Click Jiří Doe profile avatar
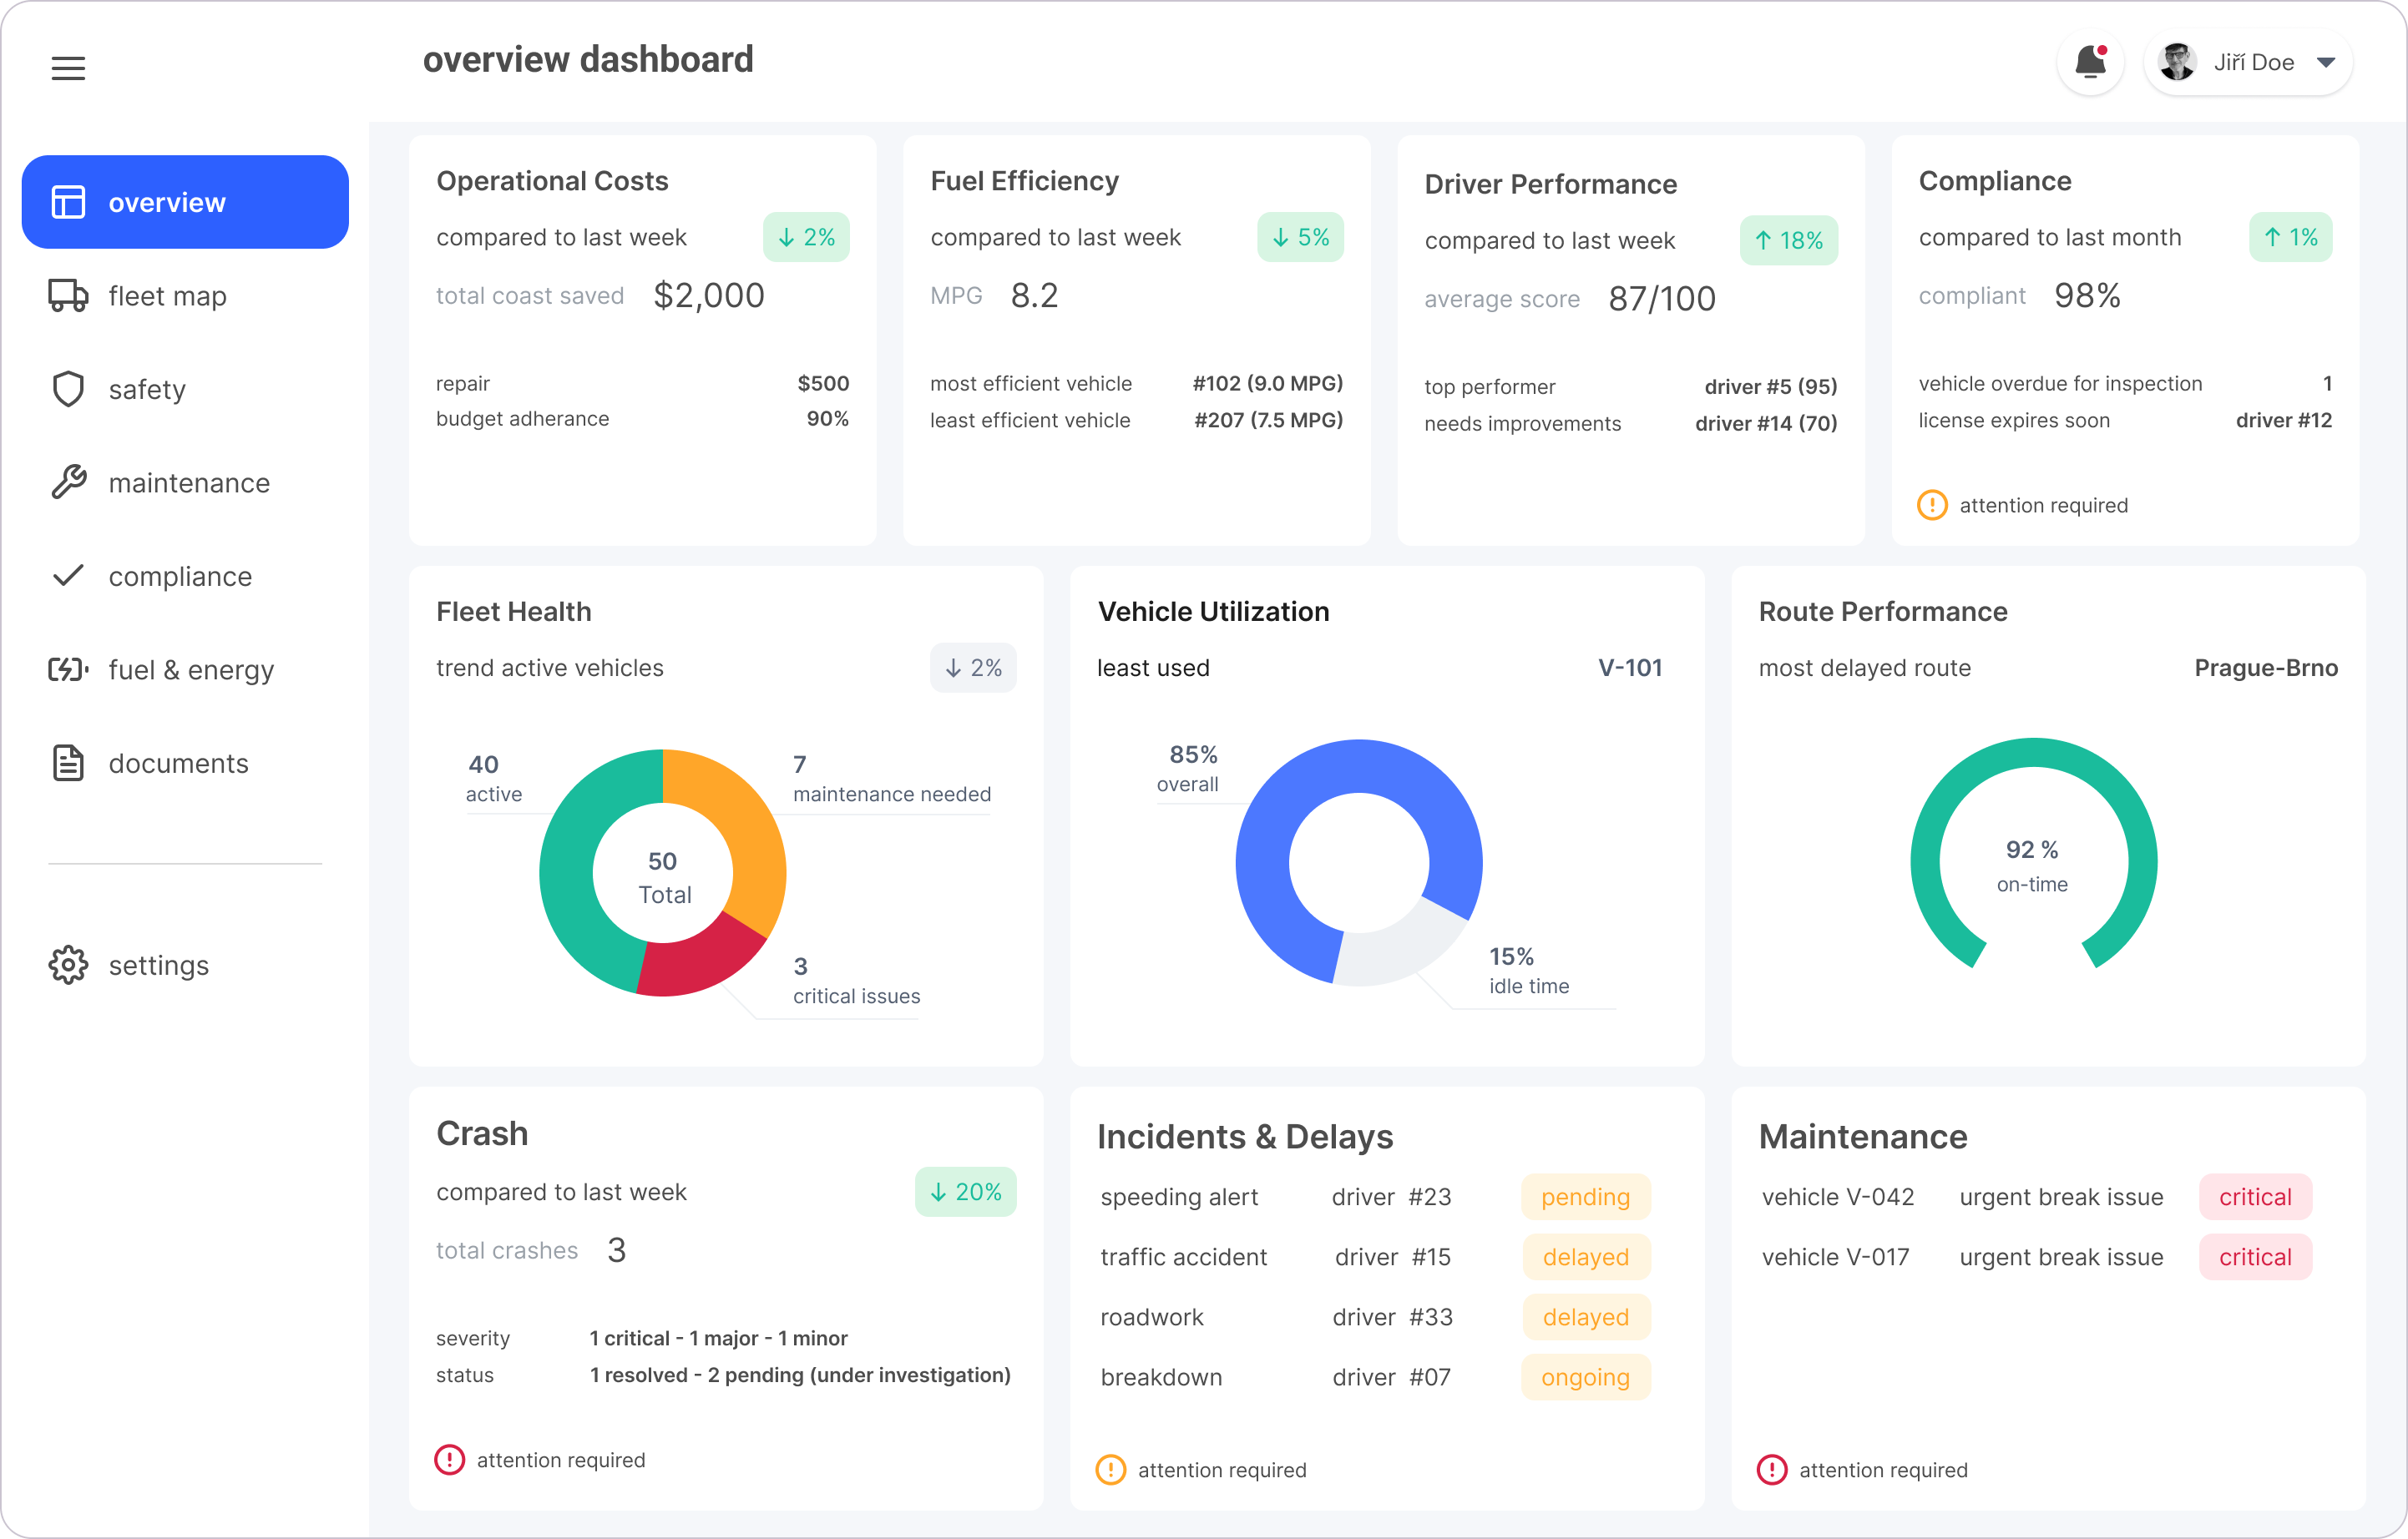The image size is (2408, 1539). 2177,63
